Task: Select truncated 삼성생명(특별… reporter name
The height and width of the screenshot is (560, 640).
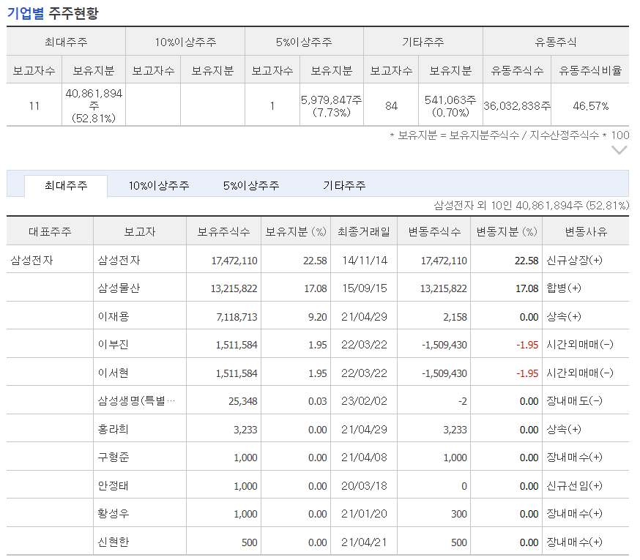Action: (136, 401)
